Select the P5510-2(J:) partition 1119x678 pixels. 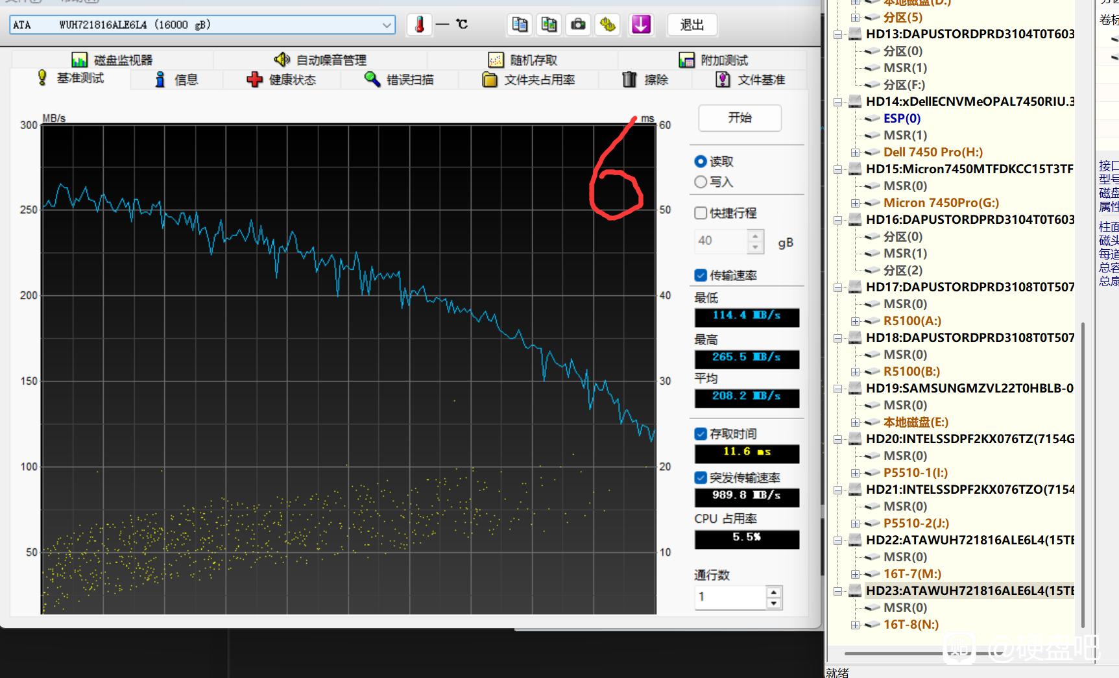[916, 523]
